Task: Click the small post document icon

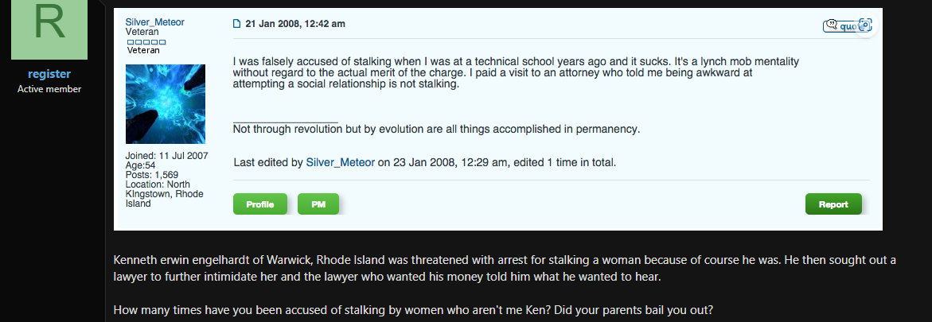Action: [236, 25]
